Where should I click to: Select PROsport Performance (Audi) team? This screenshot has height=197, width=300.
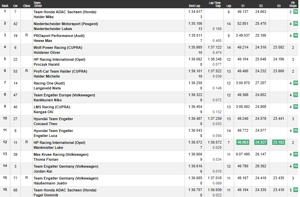[59, 36]
